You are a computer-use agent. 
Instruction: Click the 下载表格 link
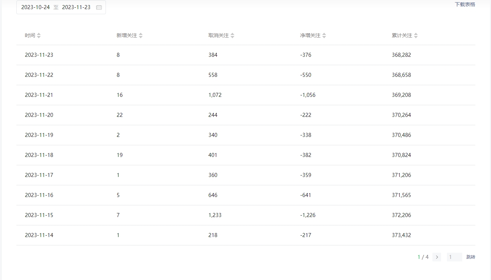tap(465, 4)
